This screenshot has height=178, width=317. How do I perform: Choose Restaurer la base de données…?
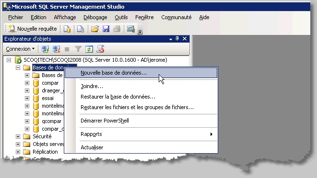click(141, 97)
